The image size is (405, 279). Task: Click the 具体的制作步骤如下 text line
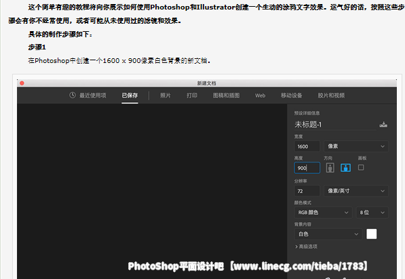point(60,34)
